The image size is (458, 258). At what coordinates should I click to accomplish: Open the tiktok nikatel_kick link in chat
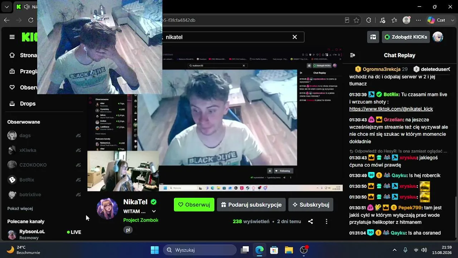coord(391,109)
